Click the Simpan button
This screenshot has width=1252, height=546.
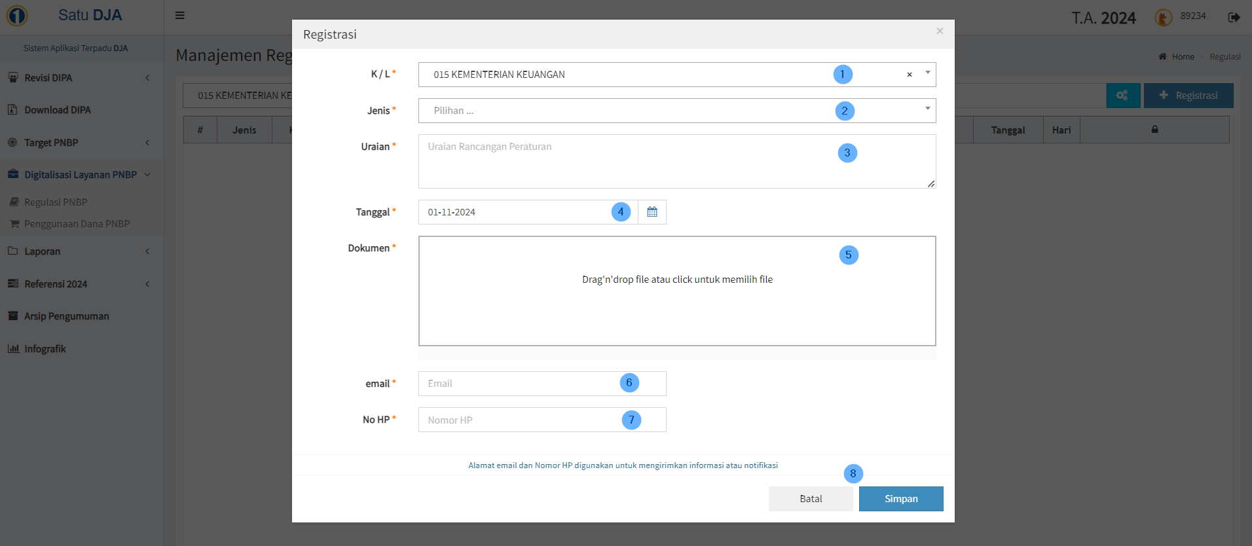tap(900, 499)
